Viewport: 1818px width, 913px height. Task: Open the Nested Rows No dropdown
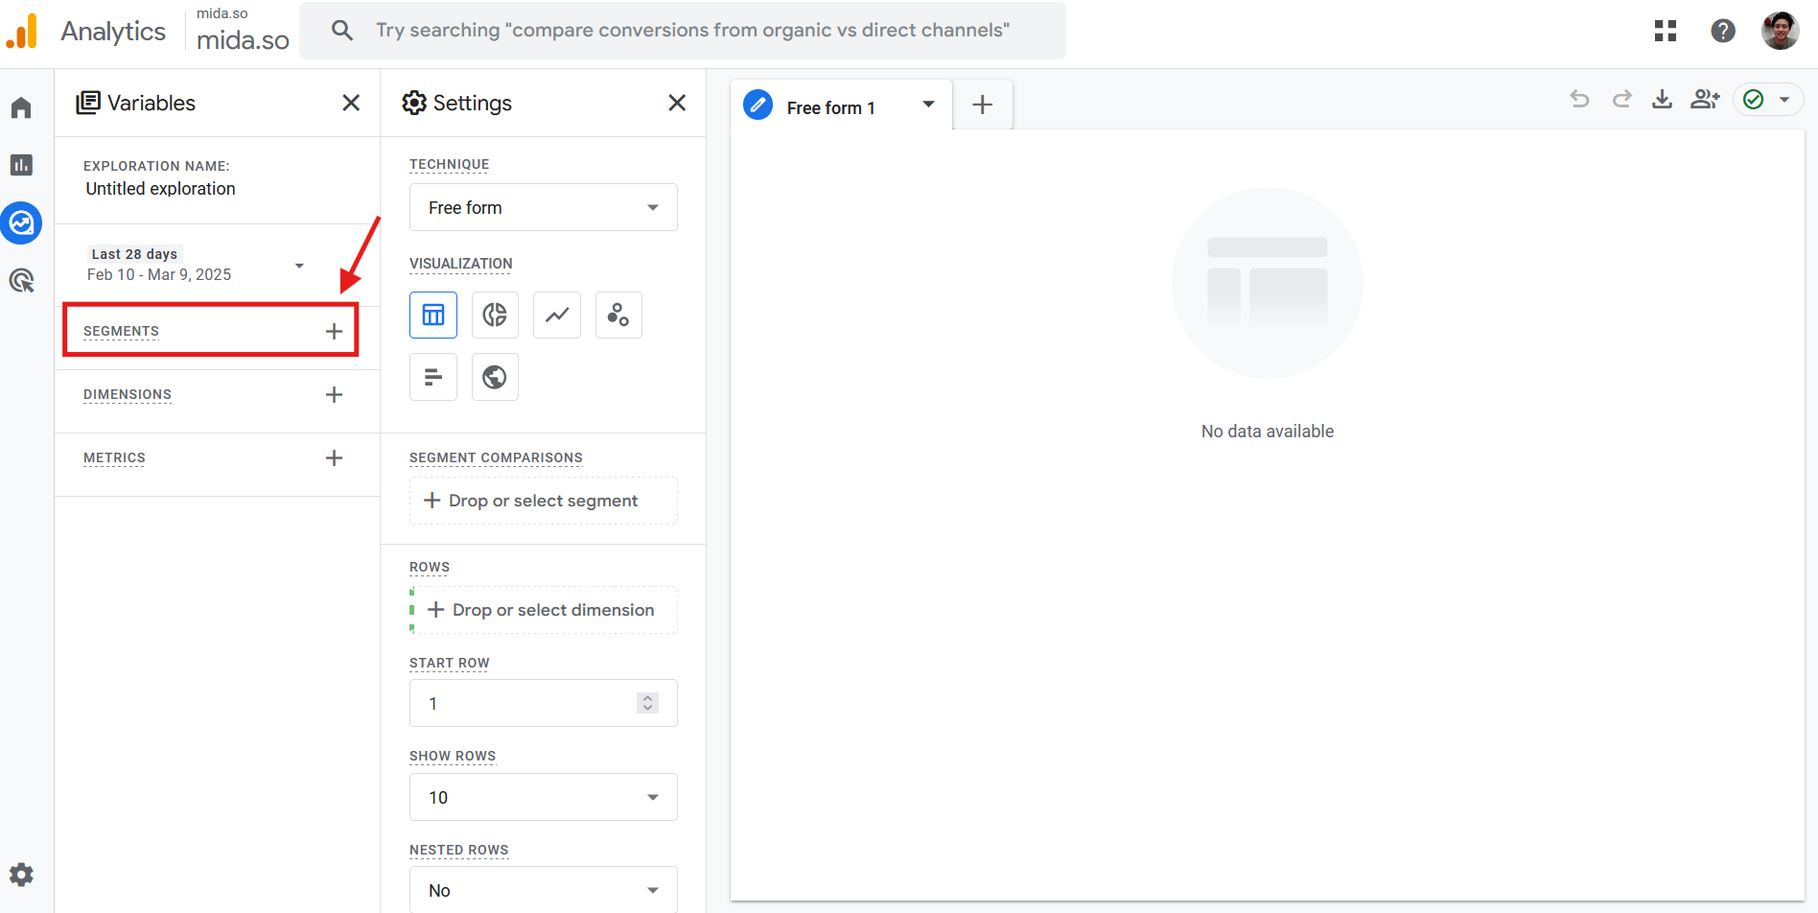544,890
